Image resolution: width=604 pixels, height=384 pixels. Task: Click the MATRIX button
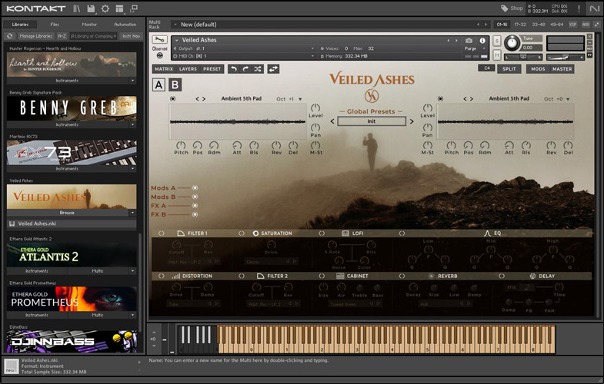[x=163, y=69]
